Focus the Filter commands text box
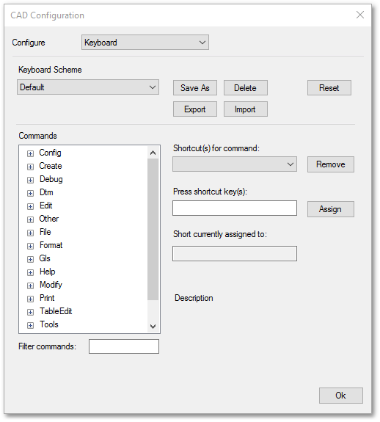 coord(124,346)
